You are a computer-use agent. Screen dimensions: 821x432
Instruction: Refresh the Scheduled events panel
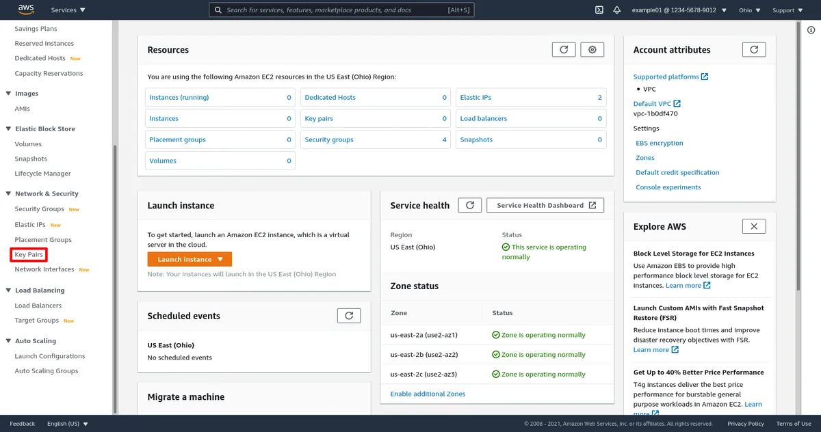349,316
